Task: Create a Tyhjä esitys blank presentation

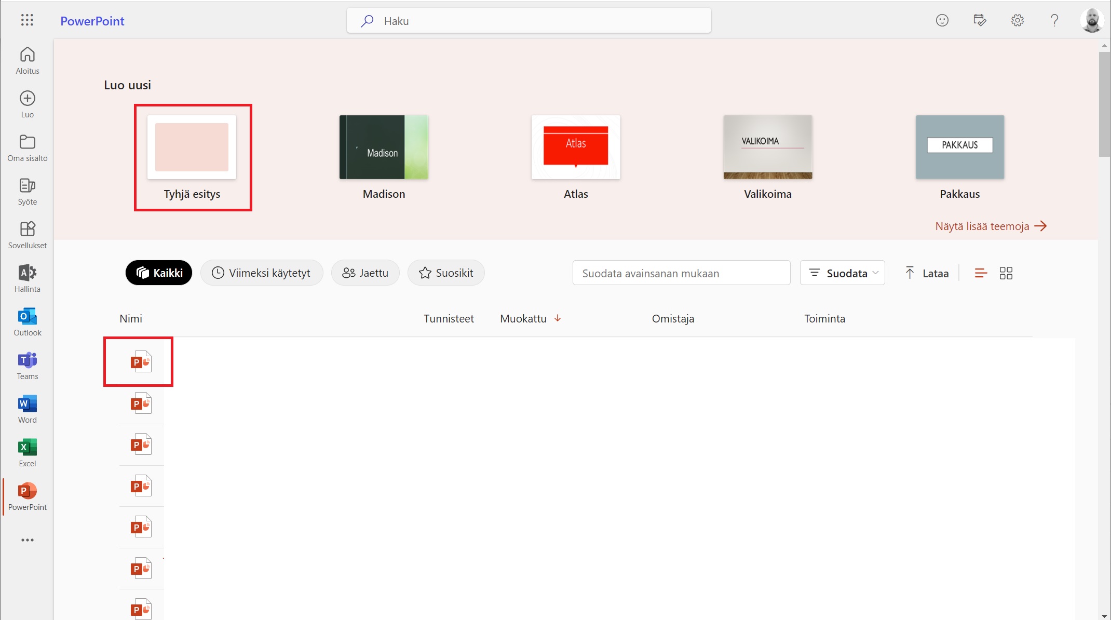Action: 192,157
